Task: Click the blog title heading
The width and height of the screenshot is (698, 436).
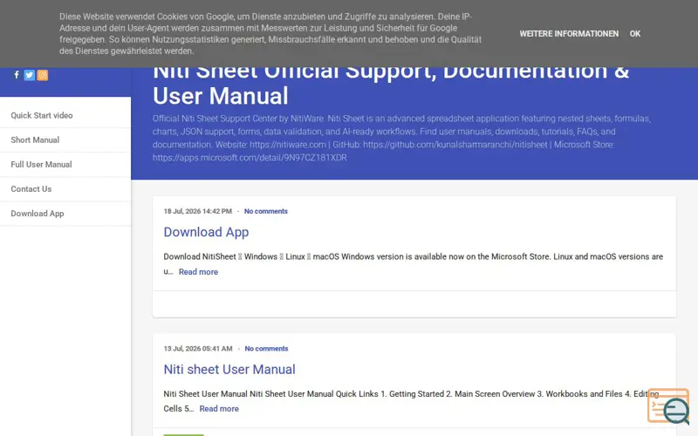Action: [x=391, y=85]
